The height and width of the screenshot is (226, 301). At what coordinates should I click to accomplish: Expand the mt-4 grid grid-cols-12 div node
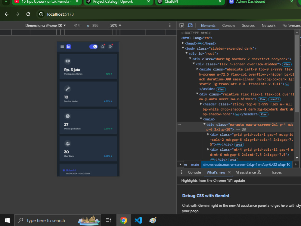click(208, 149)
